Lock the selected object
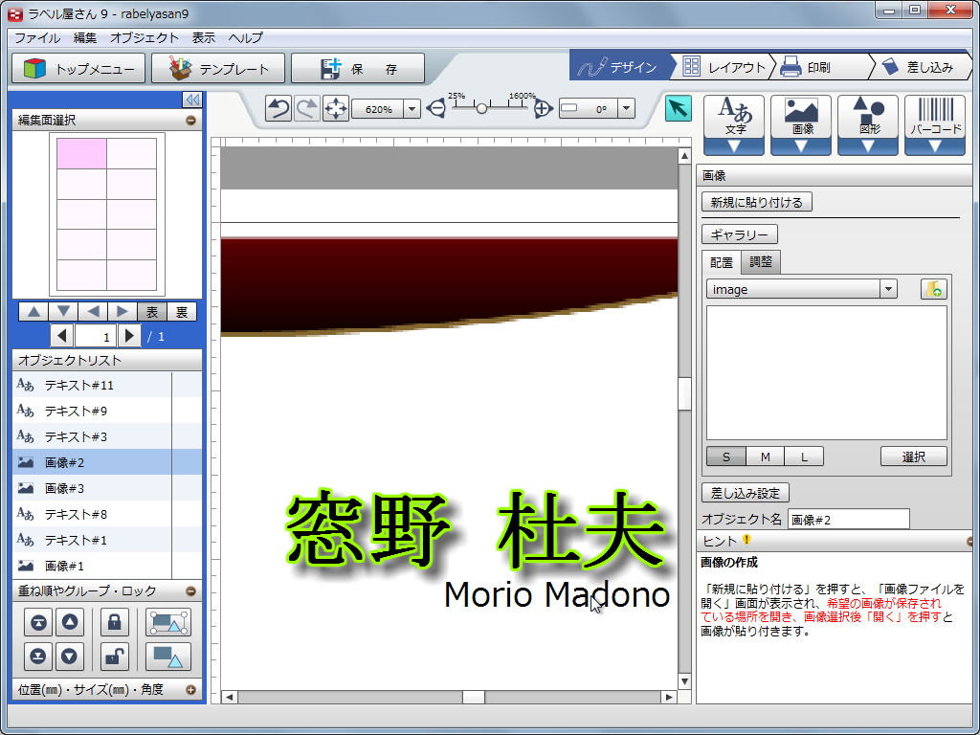 click(115, 622)
